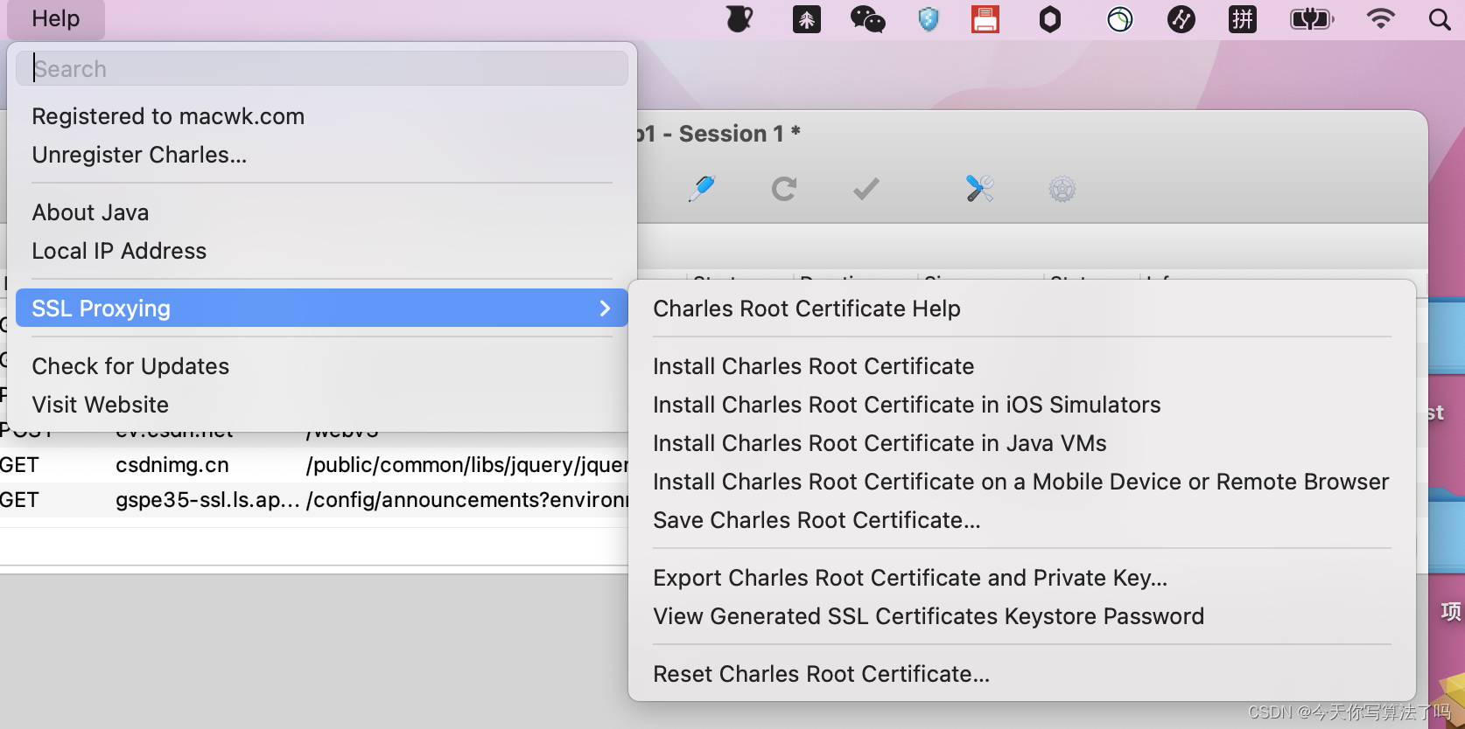Select the /public/common/libs/jquery path cell
This screenshot has height=729, width=1465.
pyautogui.click(x=467, y=465)
